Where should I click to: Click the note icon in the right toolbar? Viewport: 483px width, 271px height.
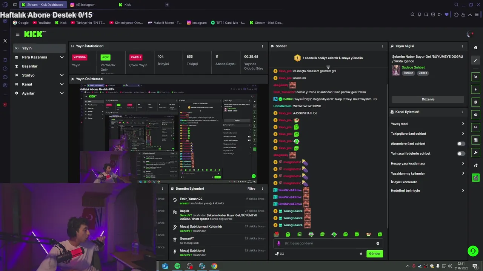[475, 102]
